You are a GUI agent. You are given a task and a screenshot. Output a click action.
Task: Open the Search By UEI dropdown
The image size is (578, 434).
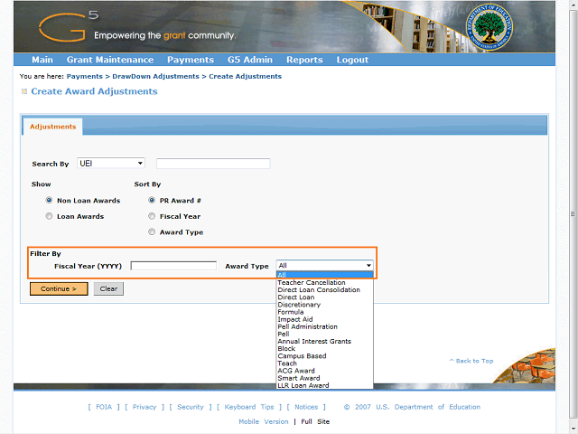(111, 164)
